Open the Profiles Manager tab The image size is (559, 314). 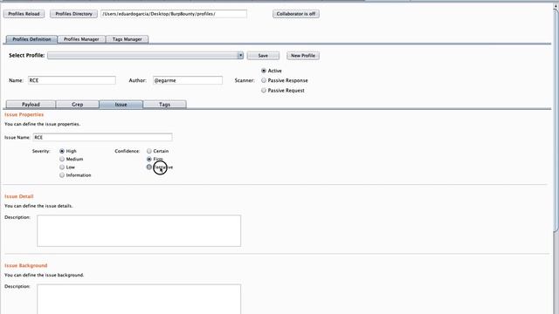coord(81,39)
